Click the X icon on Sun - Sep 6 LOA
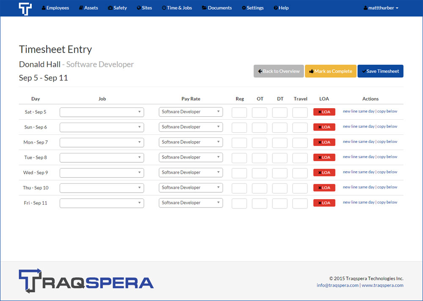 point(319,127)
